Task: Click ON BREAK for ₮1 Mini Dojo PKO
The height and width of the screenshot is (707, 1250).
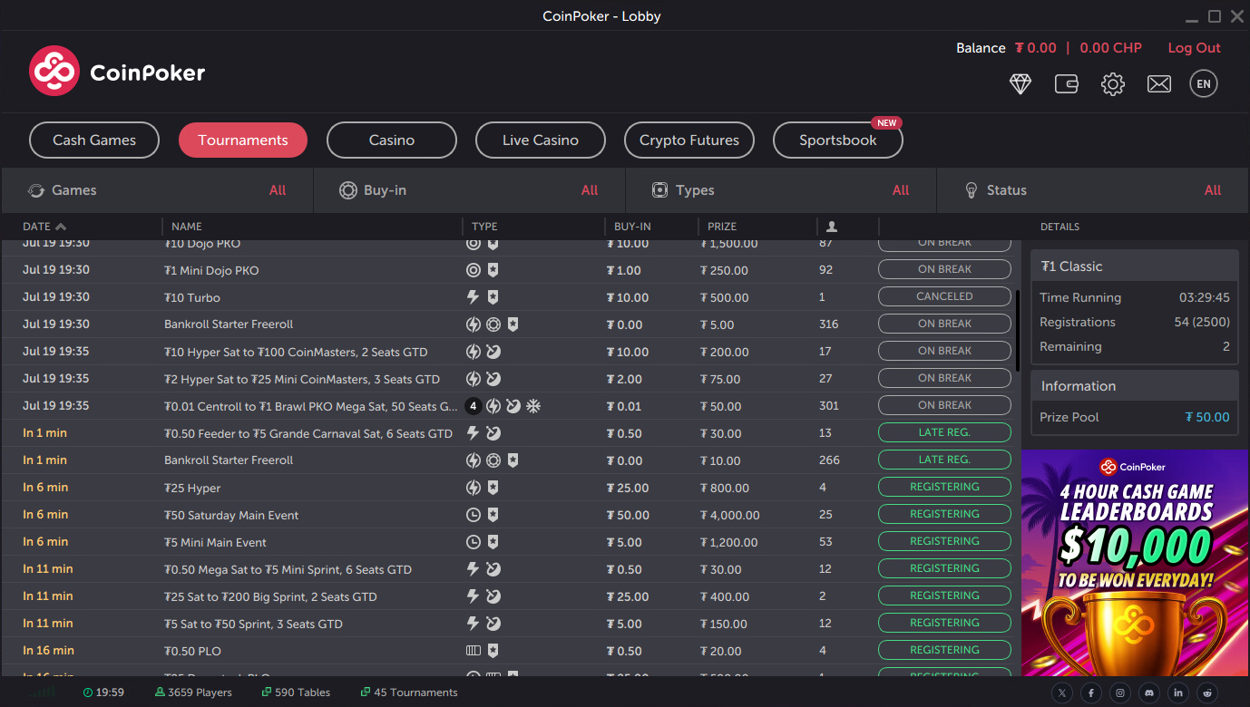Action: click(944, 269)
